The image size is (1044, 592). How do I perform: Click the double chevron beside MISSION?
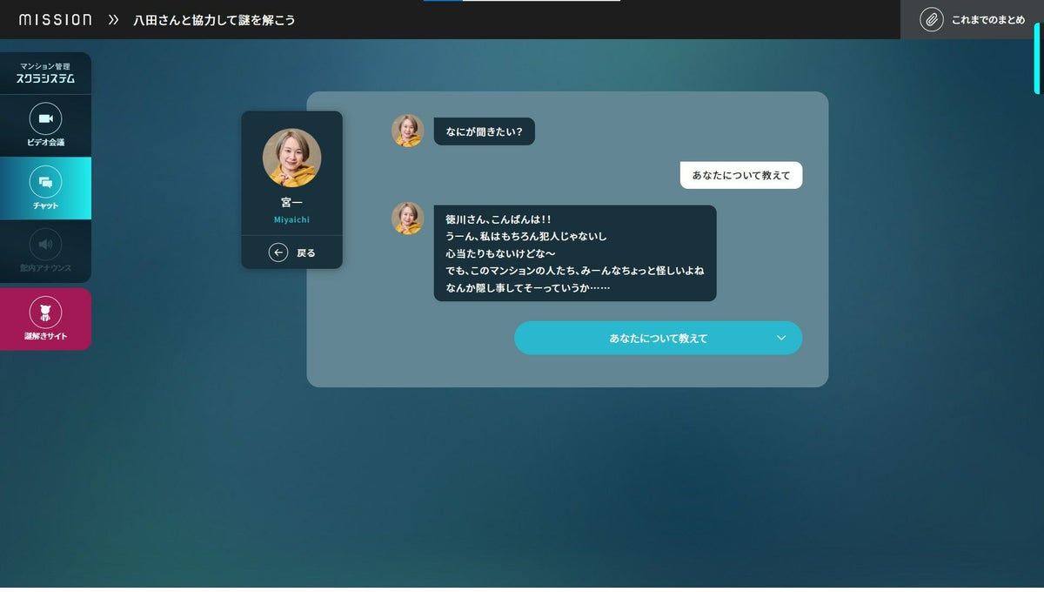click(x=113, y=19)
